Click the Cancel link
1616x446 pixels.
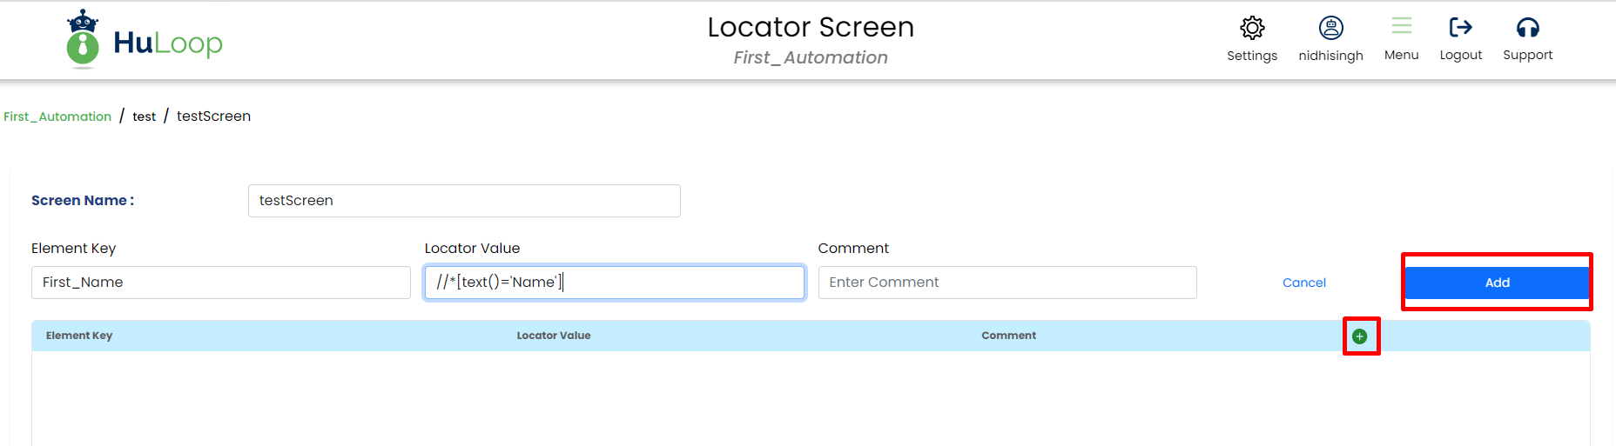click(1303, 283)
